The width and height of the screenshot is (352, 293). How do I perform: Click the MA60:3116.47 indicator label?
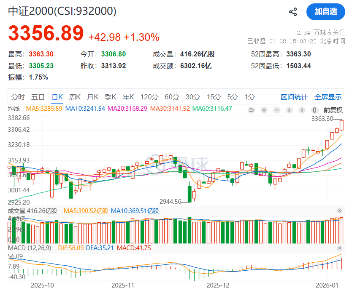click(212, 109)
